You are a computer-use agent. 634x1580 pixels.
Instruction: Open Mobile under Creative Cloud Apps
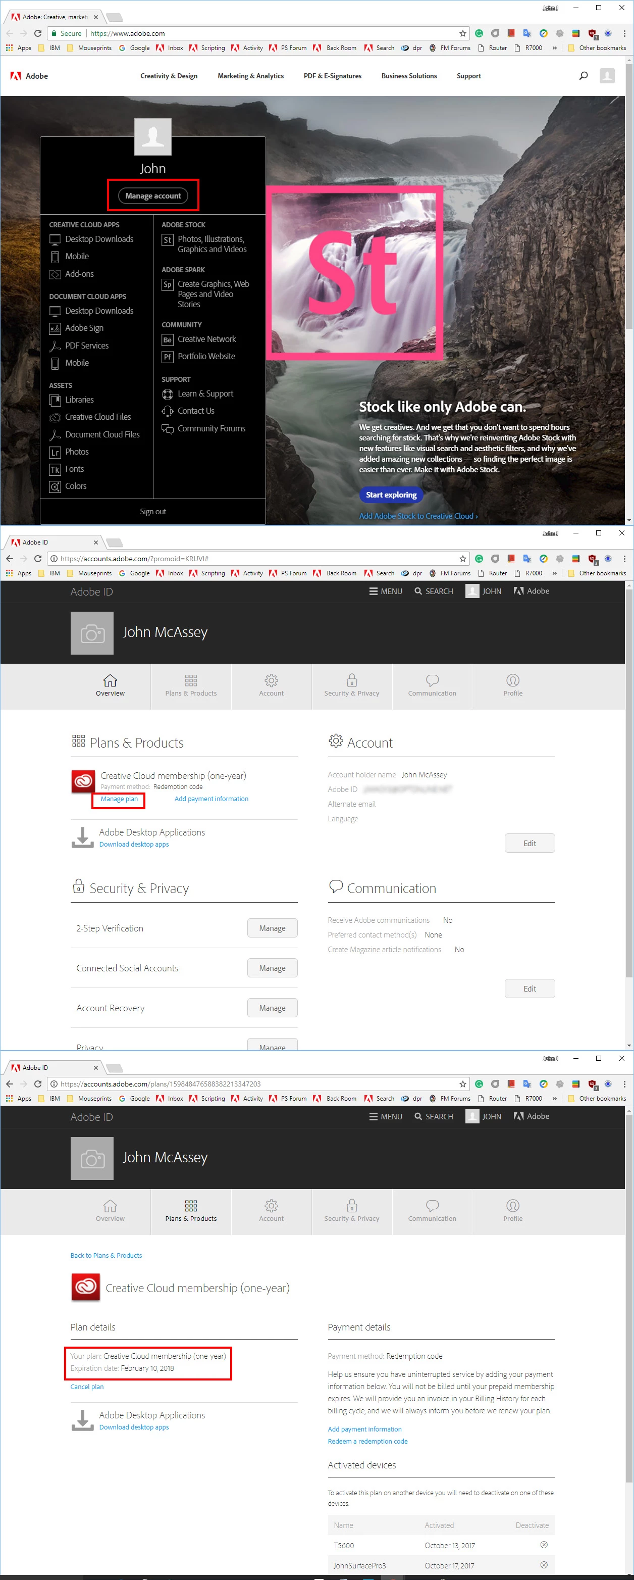click(x=69, y=257)
